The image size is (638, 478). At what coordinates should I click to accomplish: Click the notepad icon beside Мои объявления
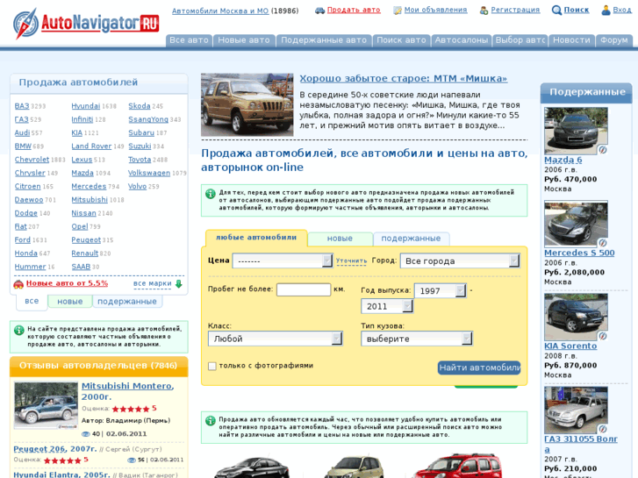click(x=398, y=11)
